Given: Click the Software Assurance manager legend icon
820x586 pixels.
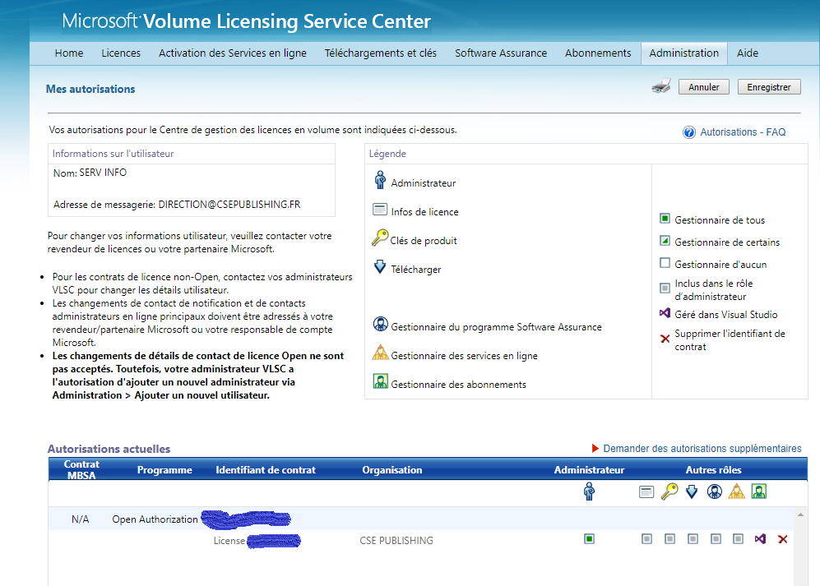Looking at the screenshot, I should (381, 324).
